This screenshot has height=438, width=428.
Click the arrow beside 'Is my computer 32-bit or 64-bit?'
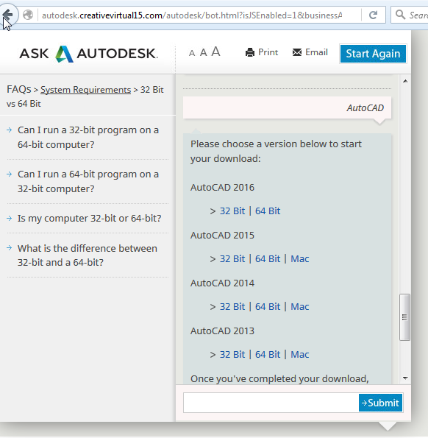pyautogui.click(x=10, y=218)
